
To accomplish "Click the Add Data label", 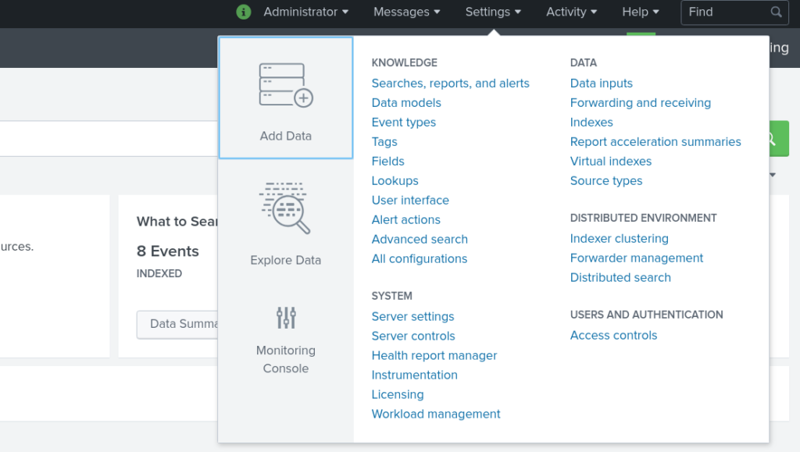I will [286, 136].
